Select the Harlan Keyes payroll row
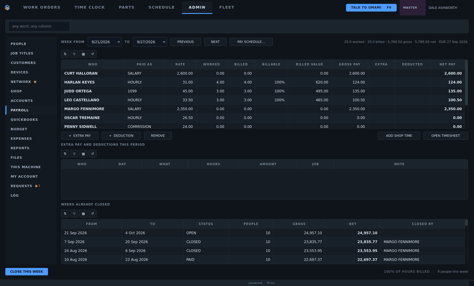The height and width of the screenshot is (286, 474). [263, 82]
